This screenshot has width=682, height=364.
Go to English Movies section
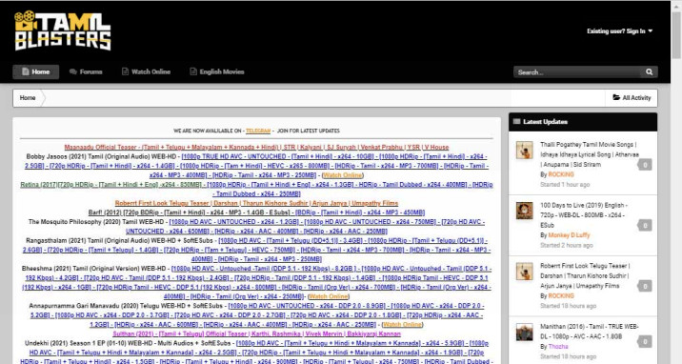pyautogui.click(x=217, y=71)
